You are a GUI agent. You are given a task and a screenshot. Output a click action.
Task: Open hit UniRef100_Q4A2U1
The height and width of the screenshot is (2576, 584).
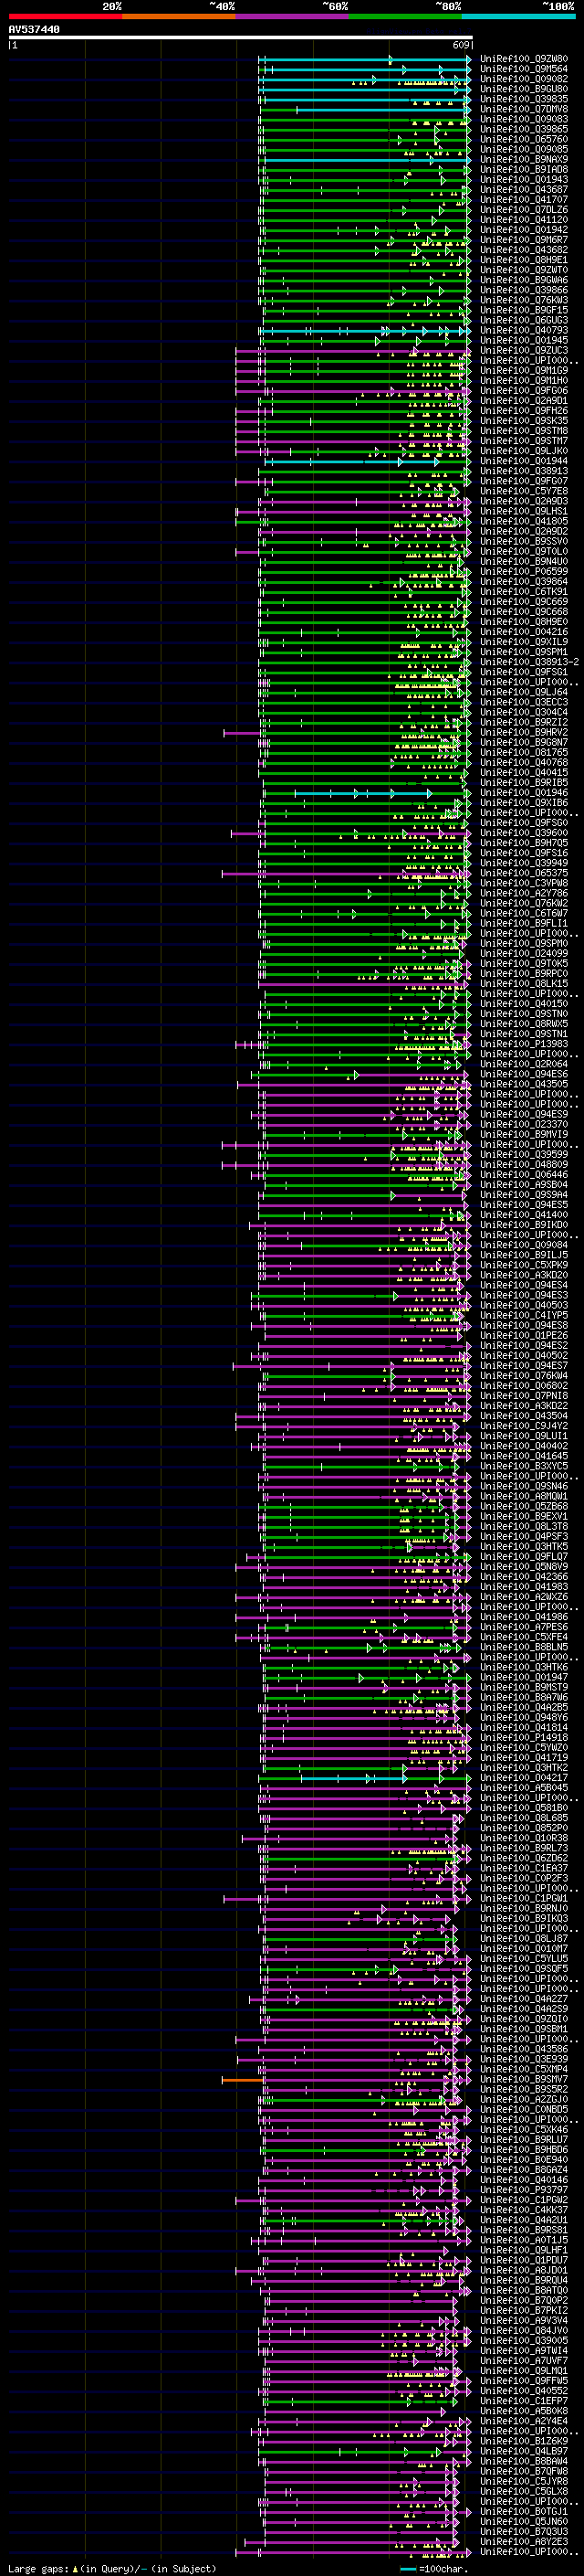tap(524, 2221)
